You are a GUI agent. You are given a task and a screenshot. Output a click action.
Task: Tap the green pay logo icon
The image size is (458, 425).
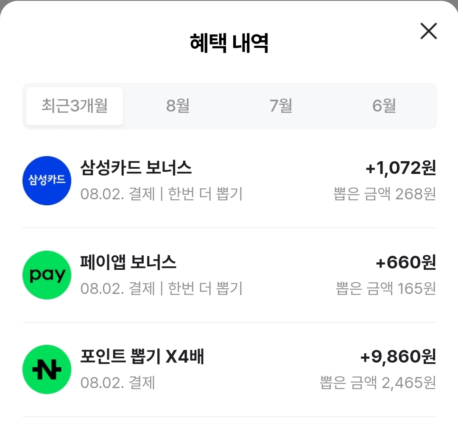coord(47,275)
